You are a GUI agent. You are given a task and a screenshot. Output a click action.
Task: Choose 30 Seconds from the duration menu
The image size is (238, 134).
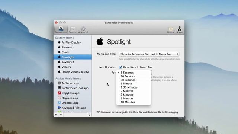pyautogui.click(x=134, y=80)
